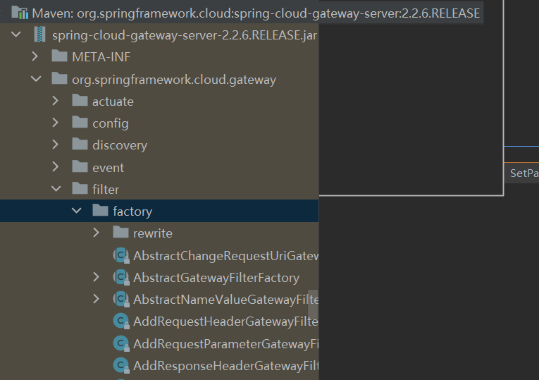The height and width of the screenshot is (380, 539).
Task: Open AddResponseHeaderGatewayFilter class name
Action: coord(226,366)
